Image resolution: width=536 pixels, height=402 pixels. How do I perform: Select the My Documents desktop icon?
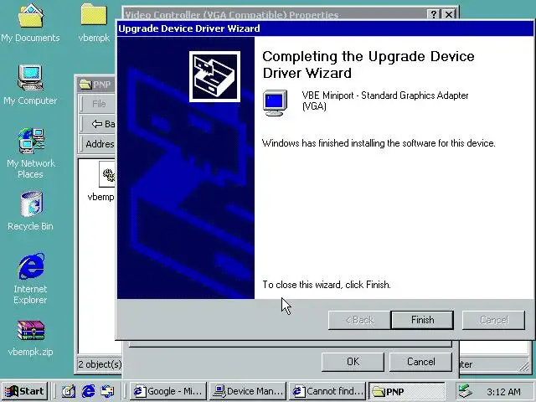(30, 23)
